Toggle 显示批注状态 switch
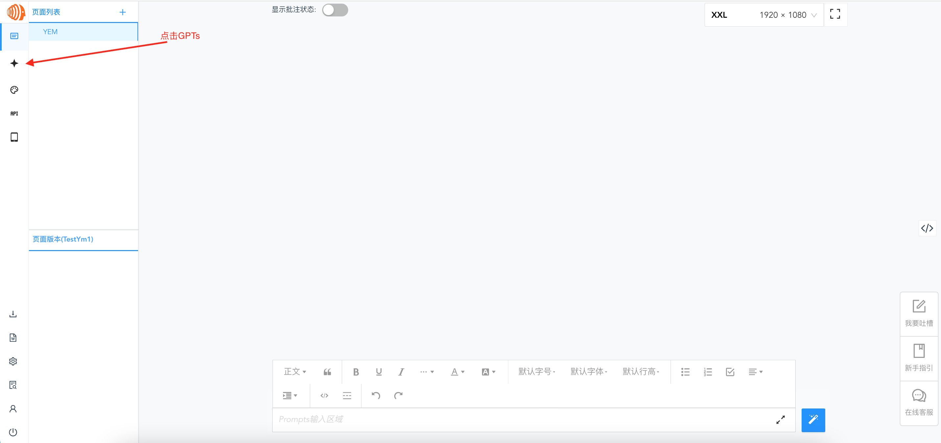This screenshot has height=443, width=941. coord(335,10)
